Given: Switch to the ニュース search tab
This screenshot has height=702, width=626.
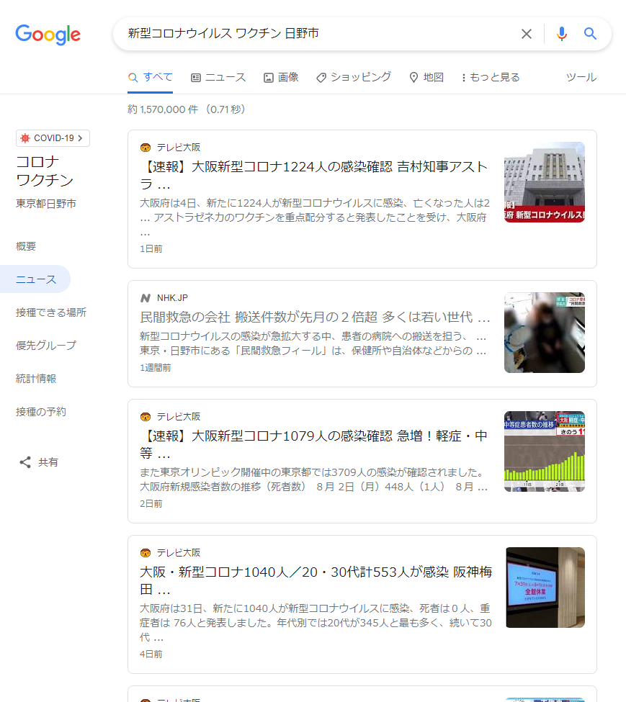Looking at the screenshot, I should (x=218, y=78).
